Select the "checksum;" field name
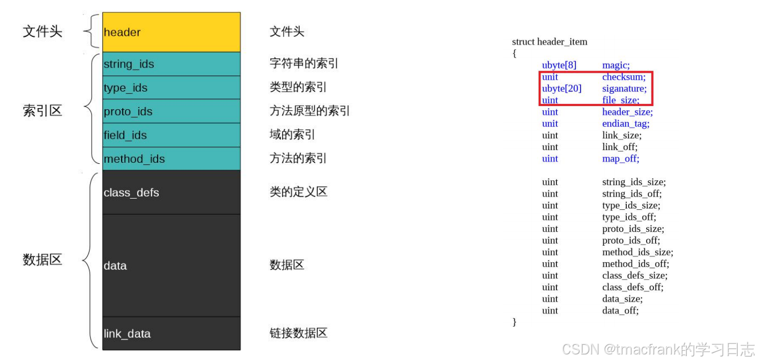This screenshot has height=363, width=757. pyautogui.click(x=624, y=77)
